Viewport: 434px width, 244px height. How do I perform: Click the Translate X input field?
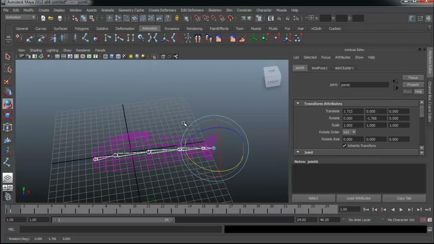pyautogui.click(x=353, y=111)
